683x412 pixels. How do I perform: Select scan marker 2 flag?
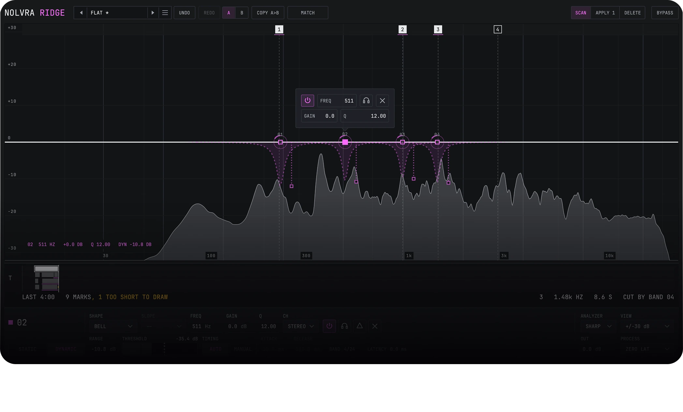(402, 29)
